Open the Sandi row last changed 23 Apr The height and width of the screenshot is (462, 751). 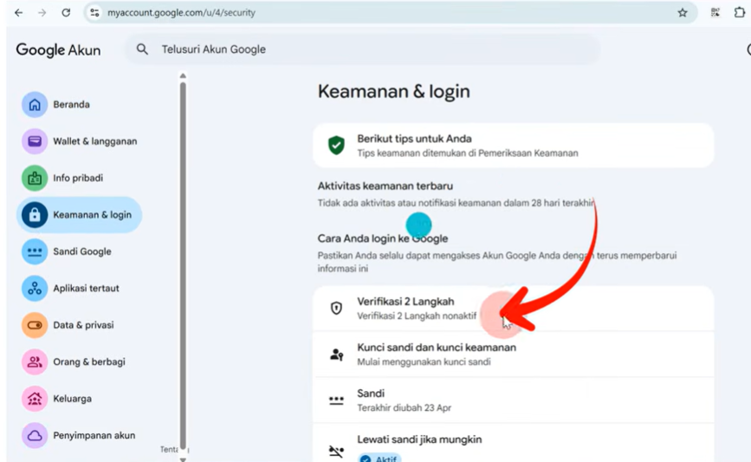click(x=514, y=400)
